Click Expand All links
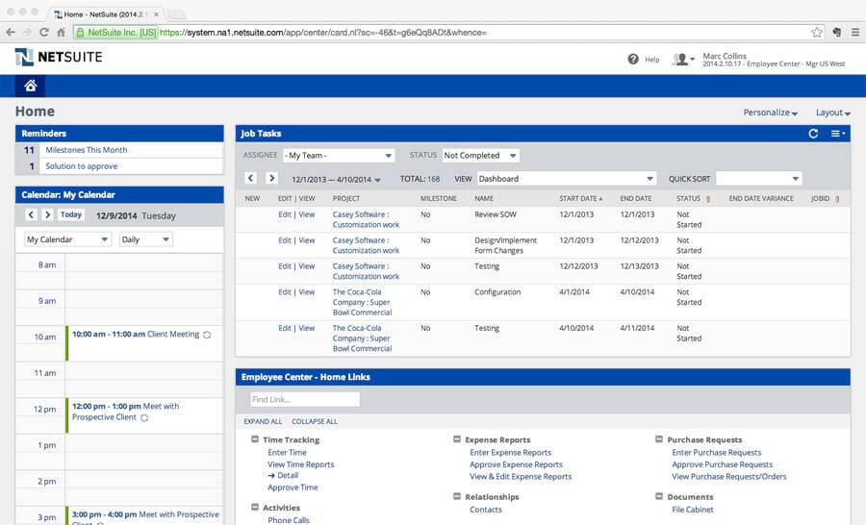Image resolution: width=866 pixels, height=525 pixels. point(263,422)
